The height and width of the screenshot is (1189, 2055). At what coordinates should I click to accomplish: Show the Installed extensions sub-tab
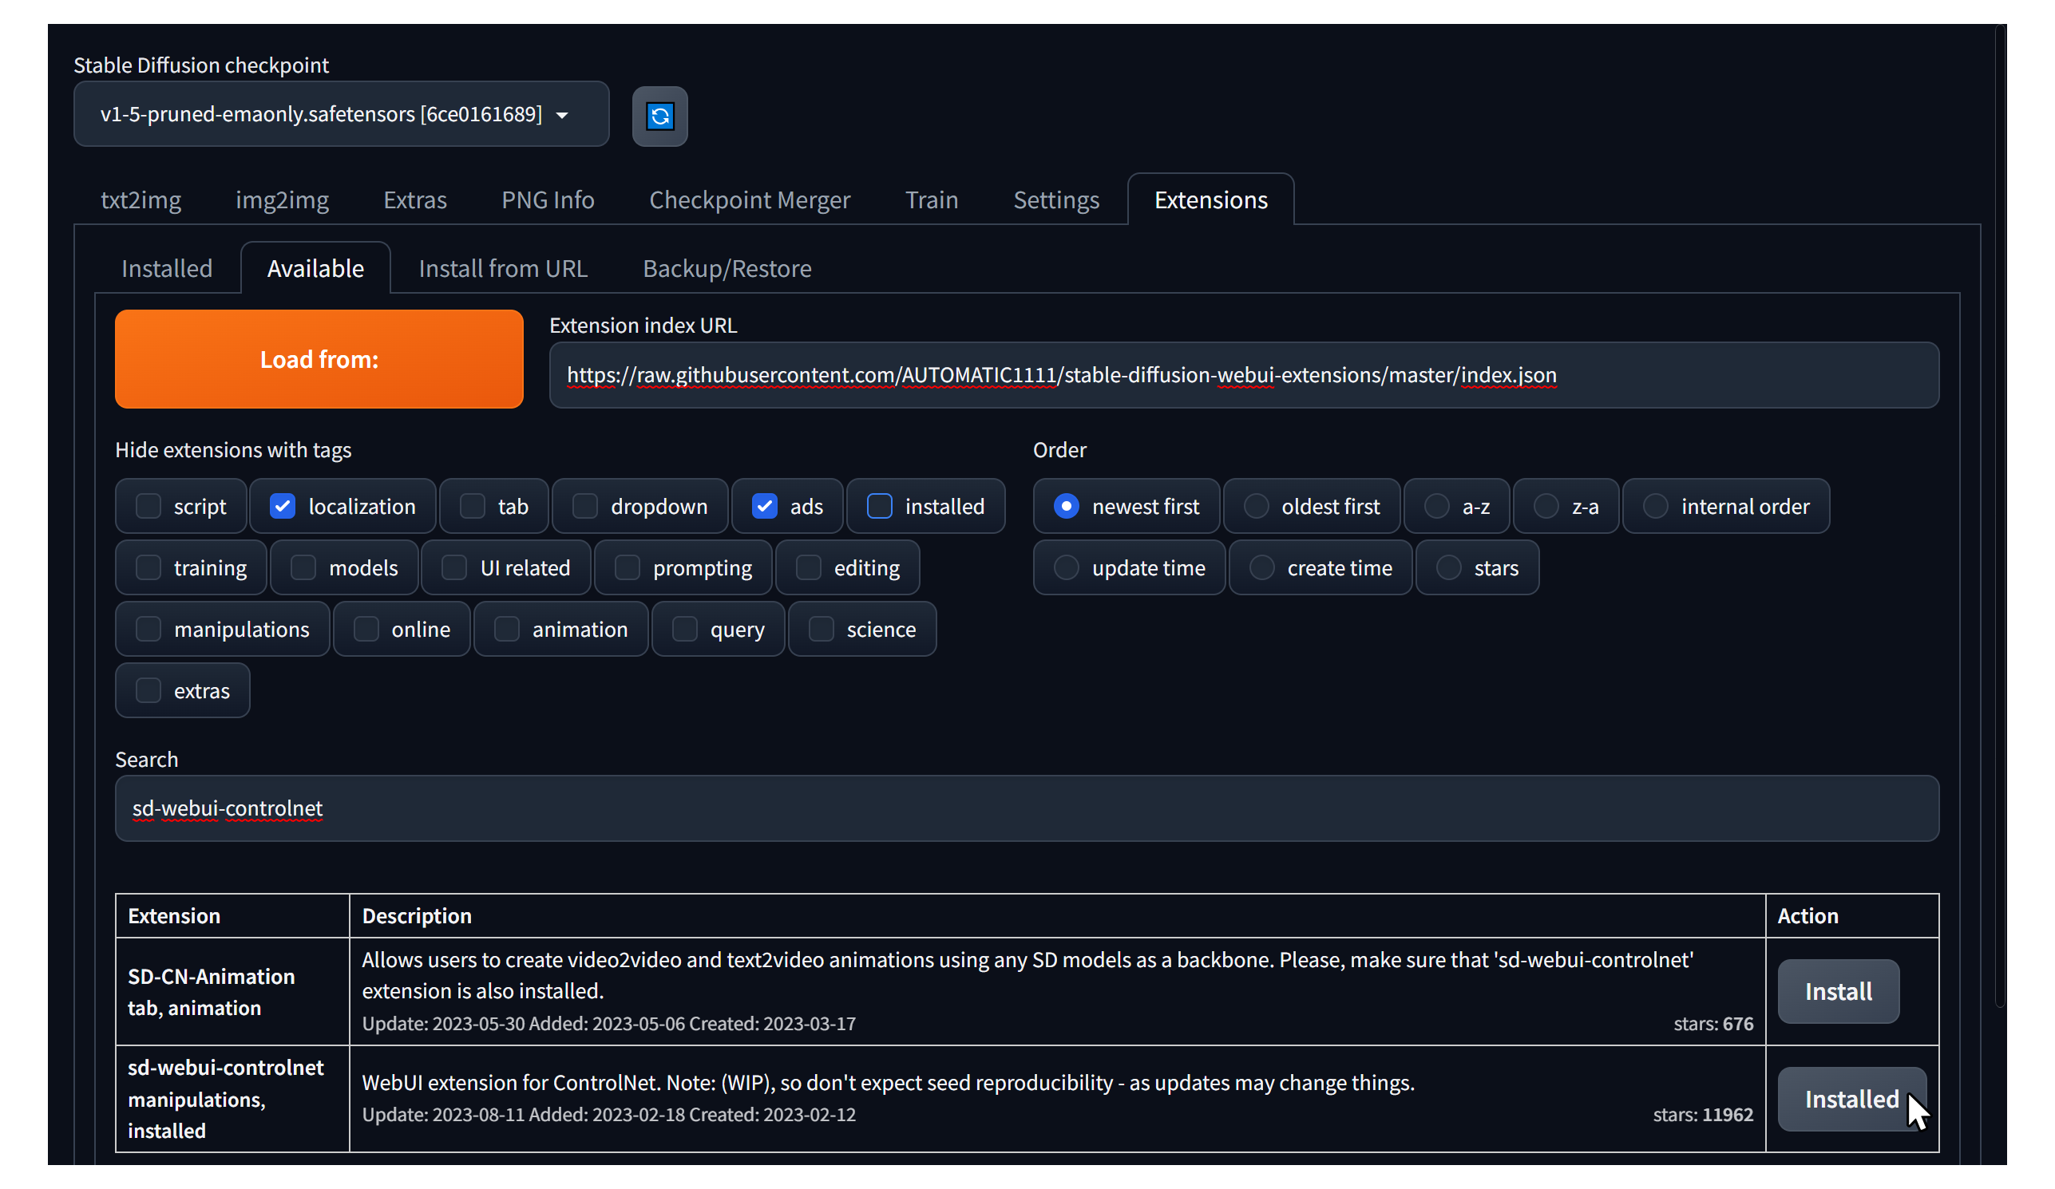click(166, 268)
